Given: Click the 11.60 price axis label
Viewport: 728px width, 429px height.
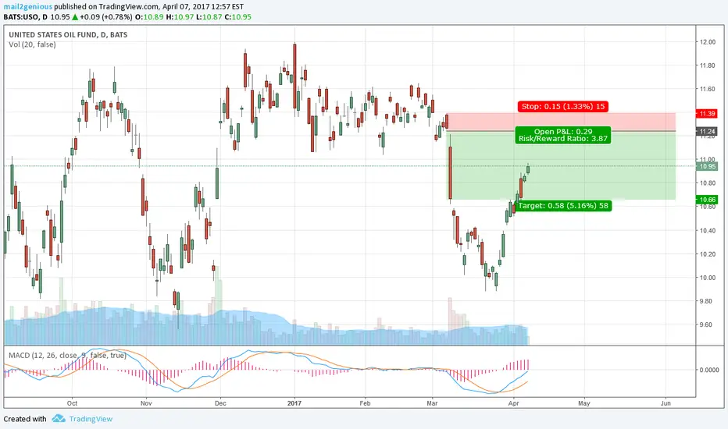Looking at the screenshot, I should pos(708,89).
